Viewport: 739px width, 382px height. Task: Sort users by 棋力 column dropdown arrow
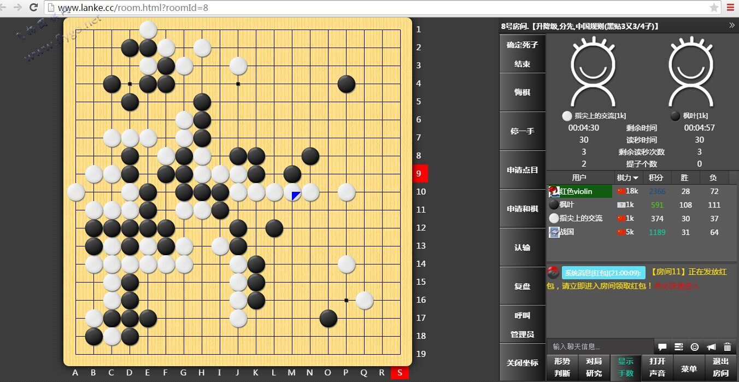point(636,178)
